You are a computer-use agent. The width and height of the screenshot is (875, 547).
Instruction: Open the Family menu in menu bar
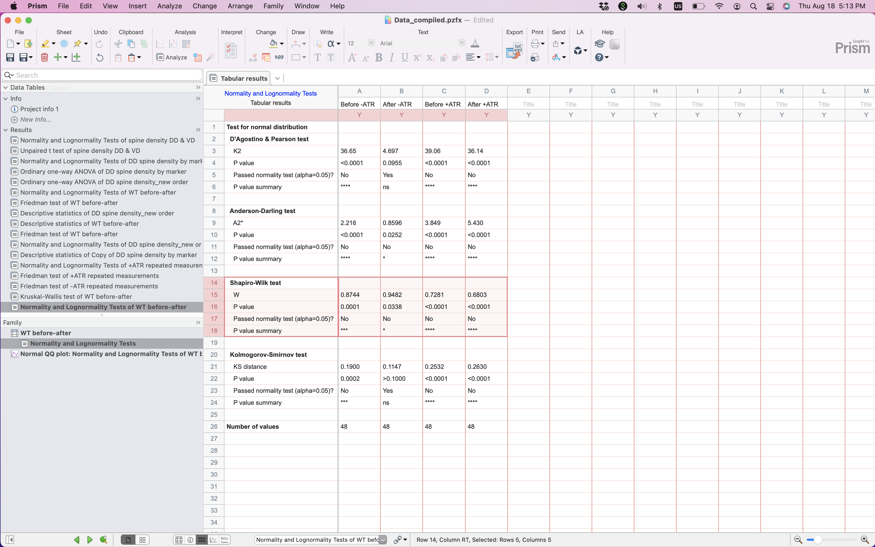273,6
